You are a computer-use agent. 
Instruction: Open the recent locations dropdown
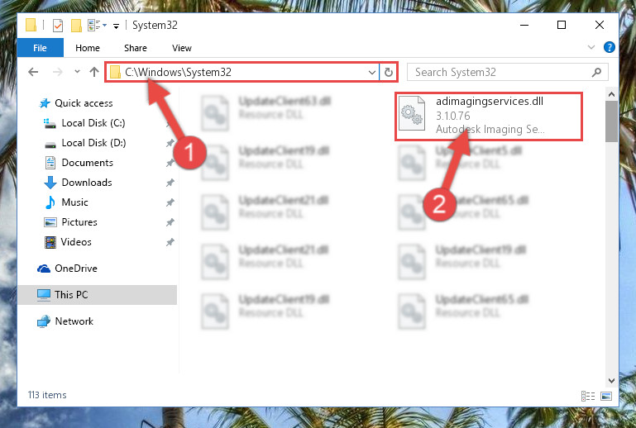(x=77, y=72)
